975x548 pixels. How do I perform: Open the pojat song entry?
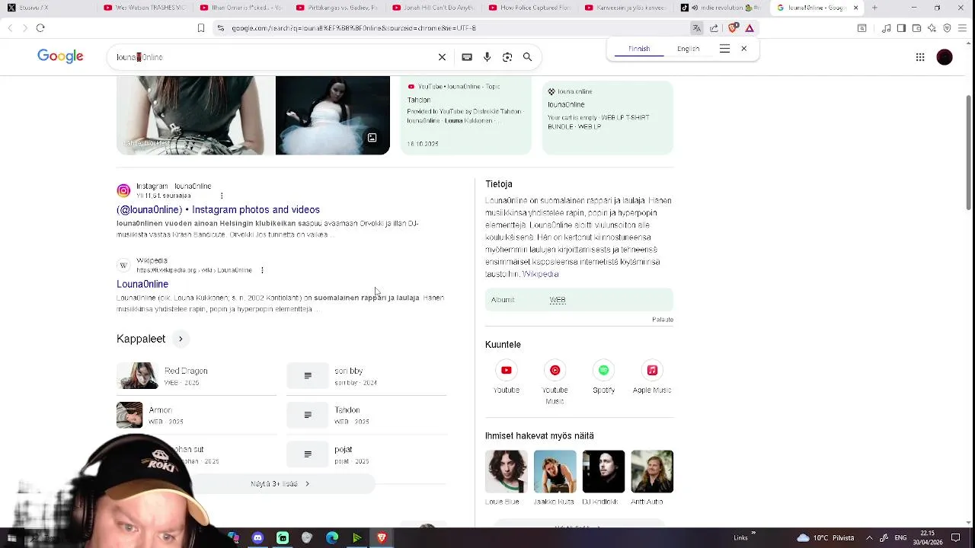367,454
